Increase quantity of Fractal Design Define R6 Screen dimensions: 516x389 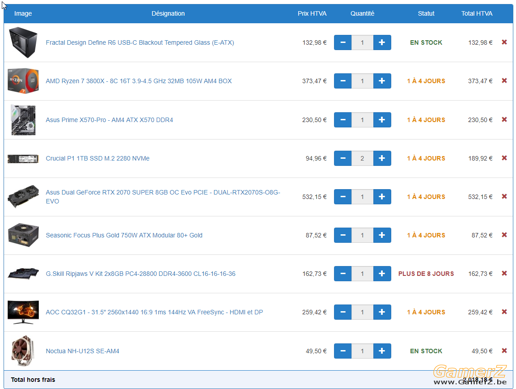(382, 42)
